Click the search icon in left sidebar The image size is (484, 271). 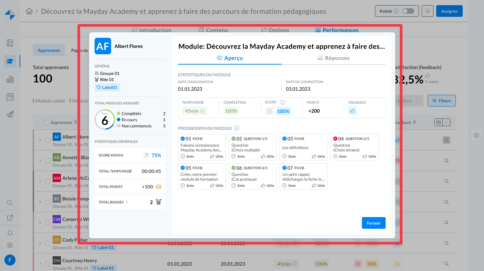tap(10, 203)
